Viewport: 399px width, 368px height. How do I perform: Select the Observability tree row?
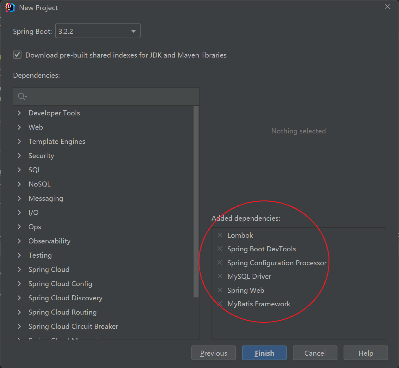(103, 241)
